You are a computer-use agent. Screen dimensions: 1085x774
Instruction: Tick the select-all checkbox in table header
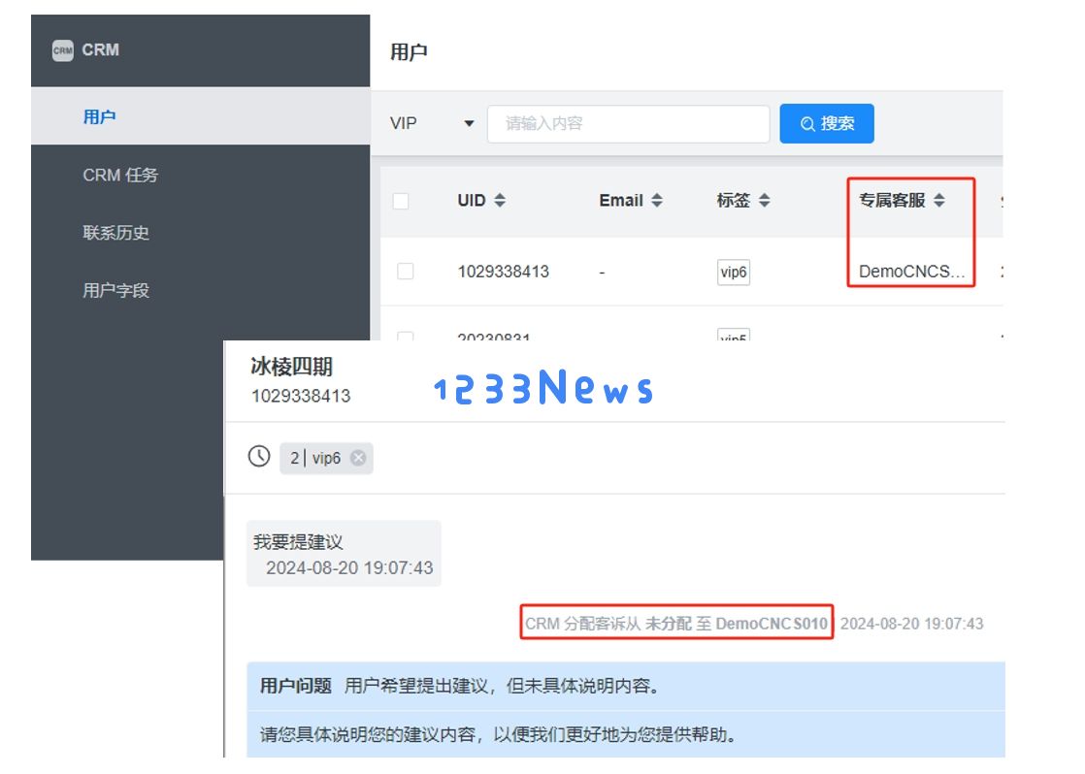tap(401, 201)
